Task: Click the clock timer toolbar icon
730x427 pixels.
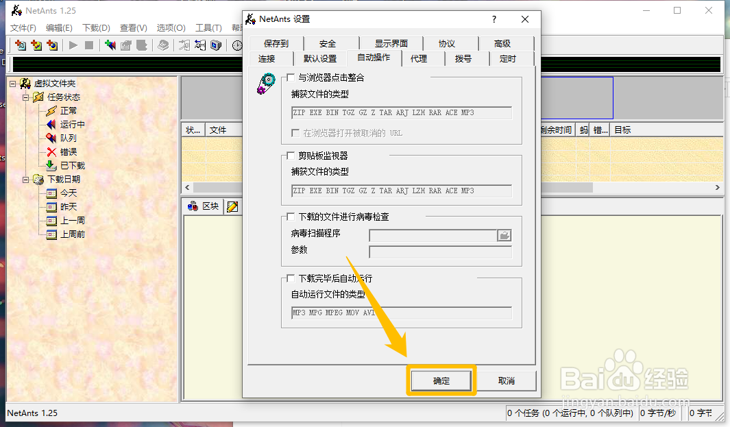Action: pos(237,45)
